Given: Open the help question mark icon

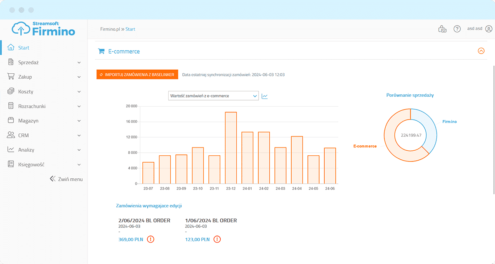Looking at the screenshot, I should [457, 29].
